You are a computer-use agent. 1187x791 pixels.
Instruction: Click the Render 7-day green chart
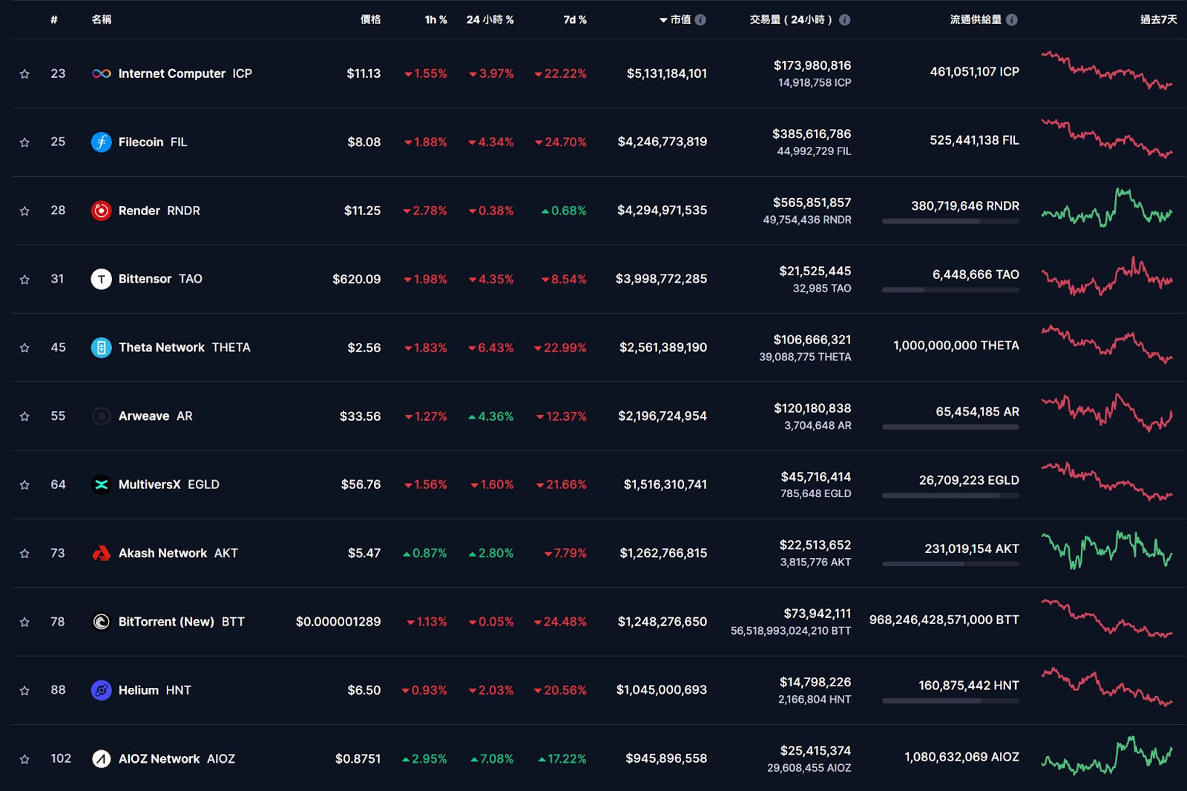1107,208
